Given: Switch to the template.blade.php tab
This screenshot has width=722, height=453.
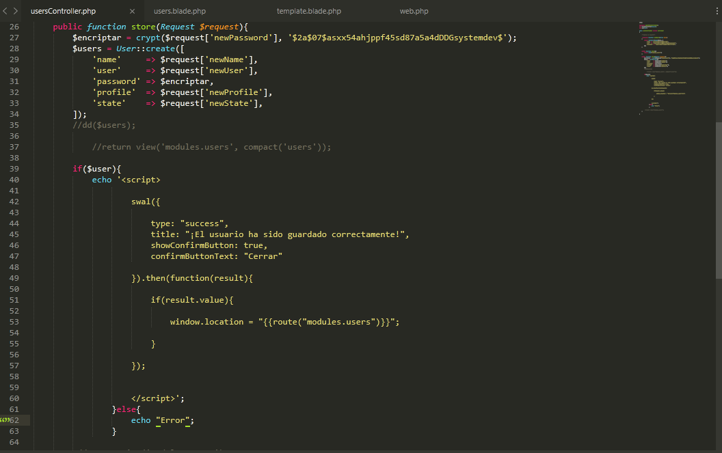Looking at the screenshot, I should click(x=309, y=11).
